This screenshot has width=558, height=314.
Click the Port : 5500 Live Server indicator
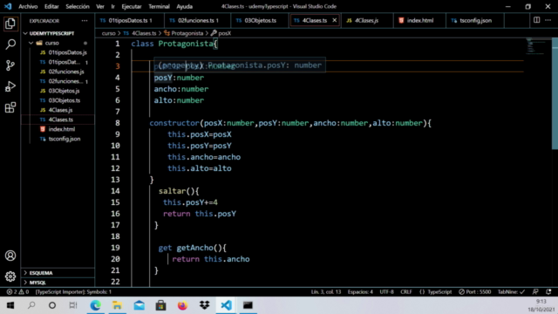tap(474, 291)
